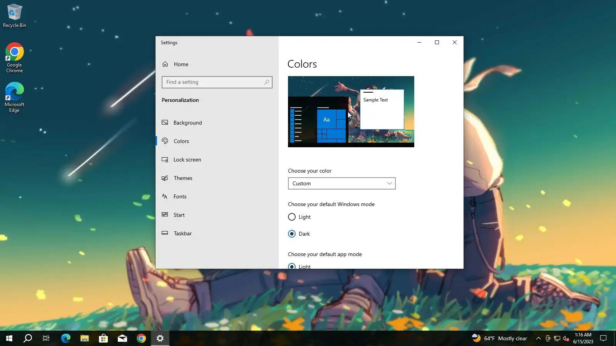Viewport: 616px width, 346px height.
Task: Select the Microsoft Edge desktop shortcut
Action: click(x=15, y=97)
